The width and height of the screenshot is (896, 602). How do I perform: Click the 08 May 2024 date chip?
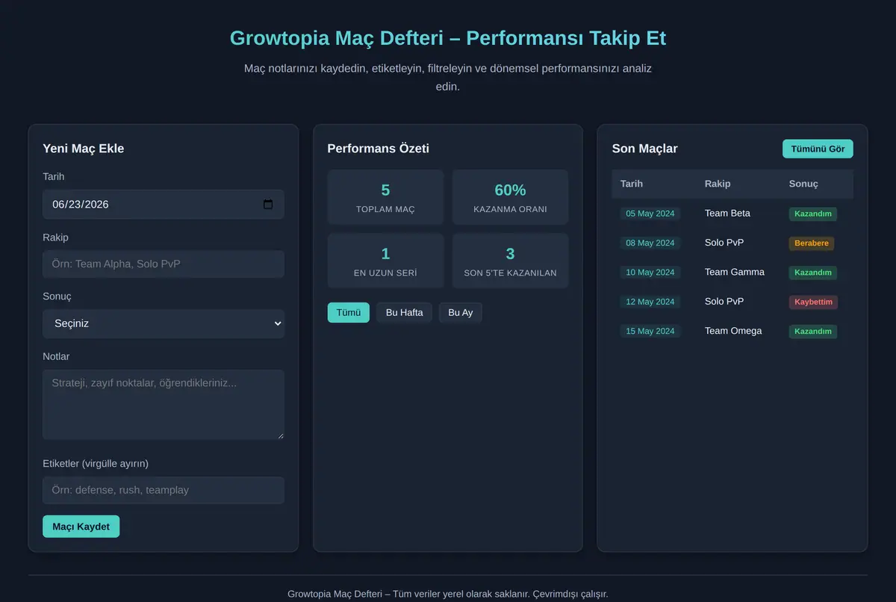[650, 243]
